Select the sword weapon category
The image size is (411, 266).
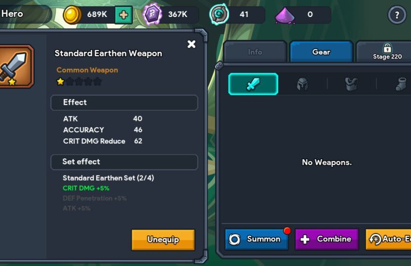[253, 84]
